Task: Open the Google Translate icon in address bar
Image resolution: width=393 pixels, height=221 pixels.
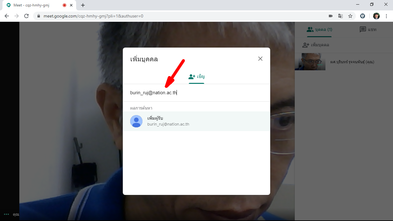Action: (x=340, y=16)
